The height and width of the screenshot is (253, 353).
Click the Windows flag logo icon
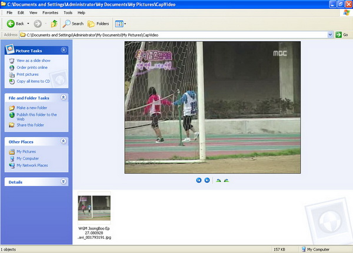click(347, 12)
